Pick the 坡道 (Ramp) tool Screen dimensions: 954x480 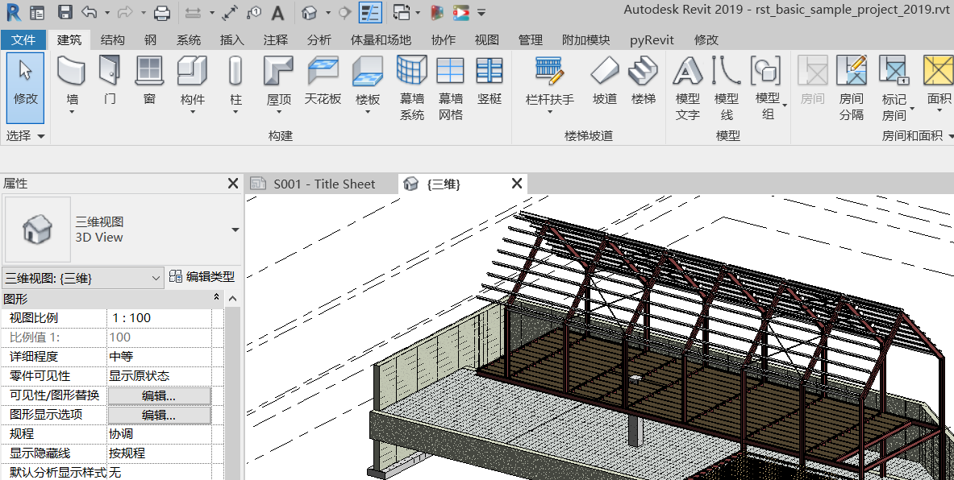pos(604,71)
